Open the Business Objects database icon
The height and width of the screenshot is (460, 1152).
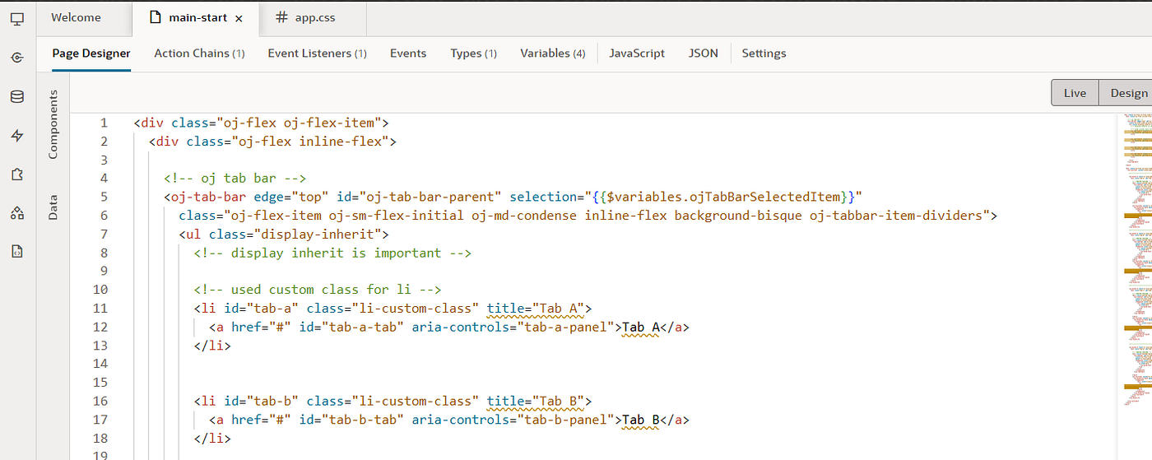pyautogui.click(x=17, y=96)
